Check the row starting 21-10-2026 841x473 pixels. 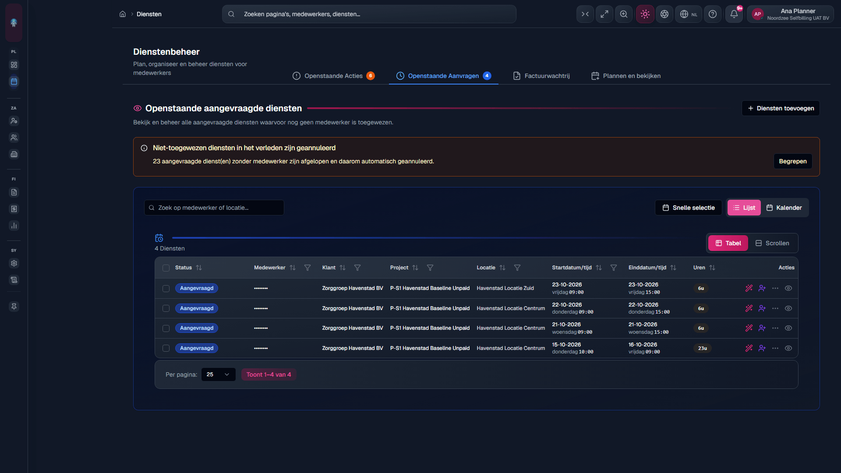coord(166,328)
